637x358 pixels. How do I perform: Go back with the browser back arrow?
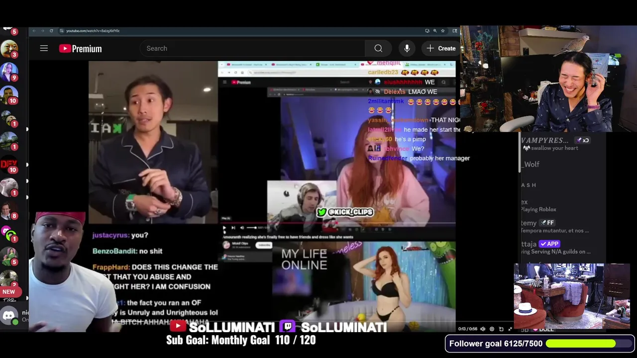34,31
